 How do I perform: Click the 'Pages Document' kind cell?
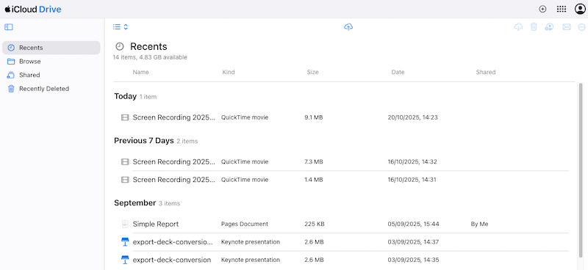coord(245,224)
